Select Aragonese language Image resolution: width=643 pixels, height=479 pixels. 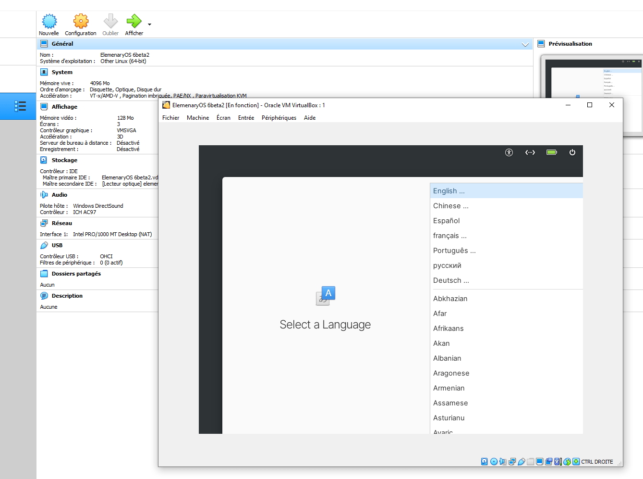pos(506,373)
